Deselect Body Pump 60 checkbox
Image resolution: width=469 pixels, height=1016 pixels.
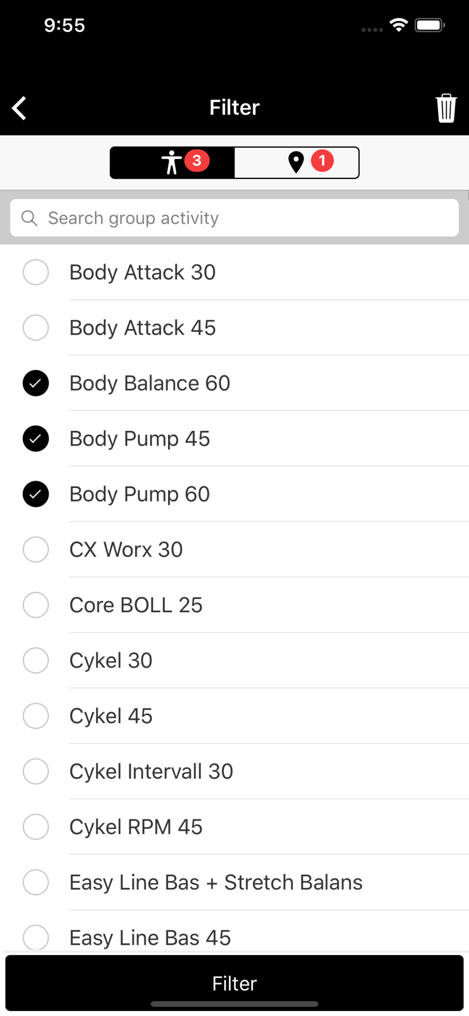pos(36,494)
